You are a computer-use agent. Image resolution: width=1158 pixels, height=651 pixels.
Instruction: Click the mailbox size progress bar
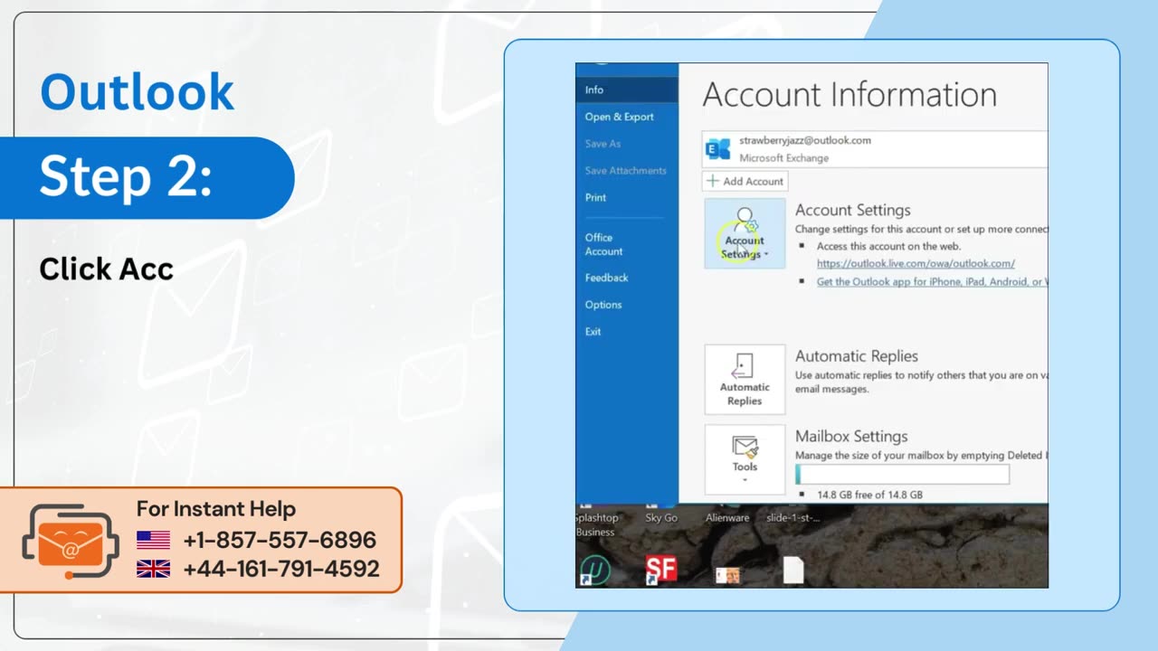pos(902,475)
